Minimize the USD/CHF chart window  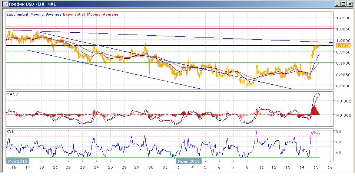click(337, 4)
